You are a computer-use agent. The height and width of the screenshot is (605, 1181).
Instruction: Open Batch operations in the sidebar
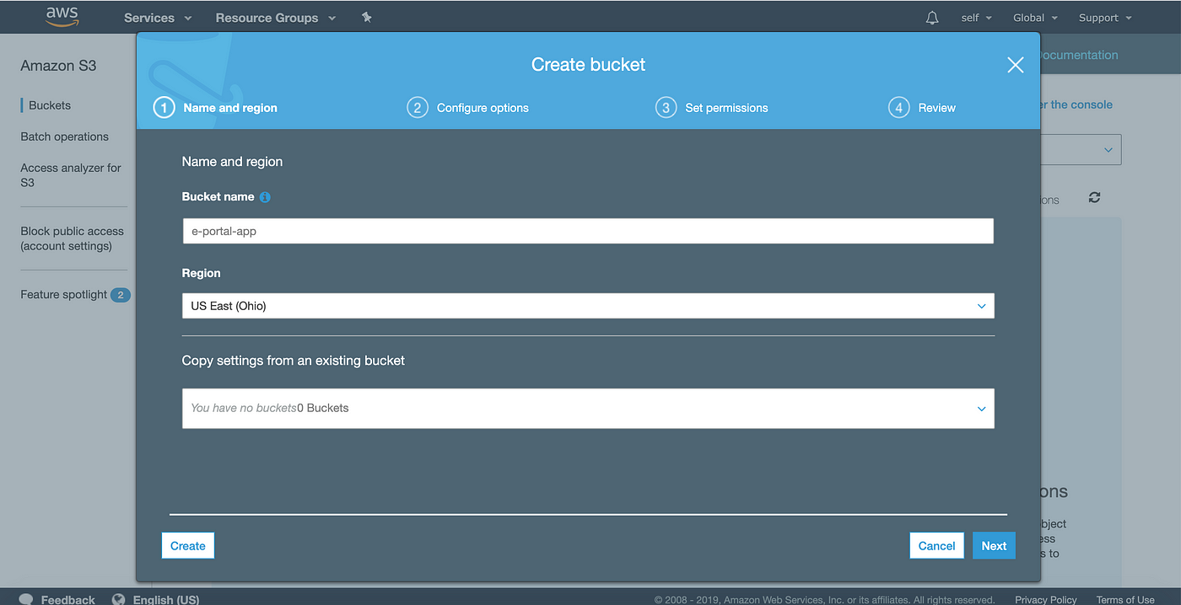pyautogui.click(x=65, y=137)
